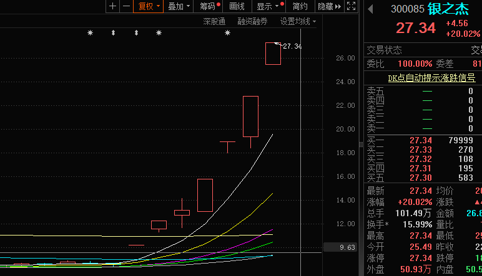Switch to 简约 simple view

coord(300,6)
